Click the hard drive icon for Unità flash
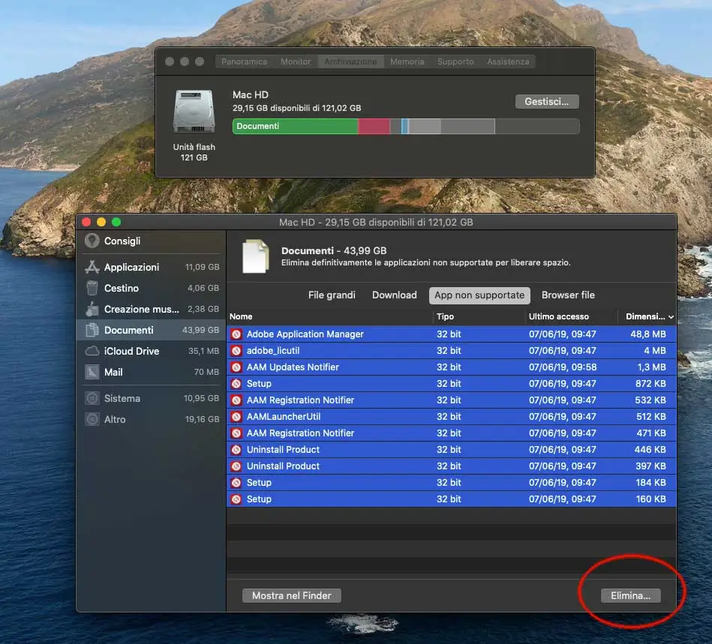Screen dimensions: 712x644 coord(194,110)
